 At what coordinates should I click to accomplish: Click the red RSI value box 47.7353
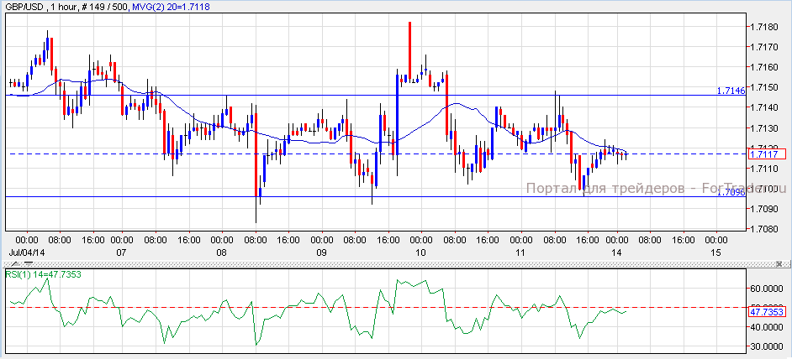click(x=766, y=310)
